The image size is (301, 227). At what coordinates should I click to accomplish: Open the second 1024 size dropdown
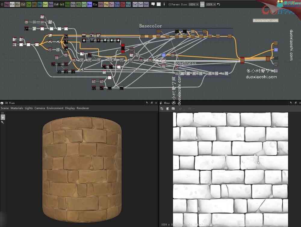pos(211,4)
